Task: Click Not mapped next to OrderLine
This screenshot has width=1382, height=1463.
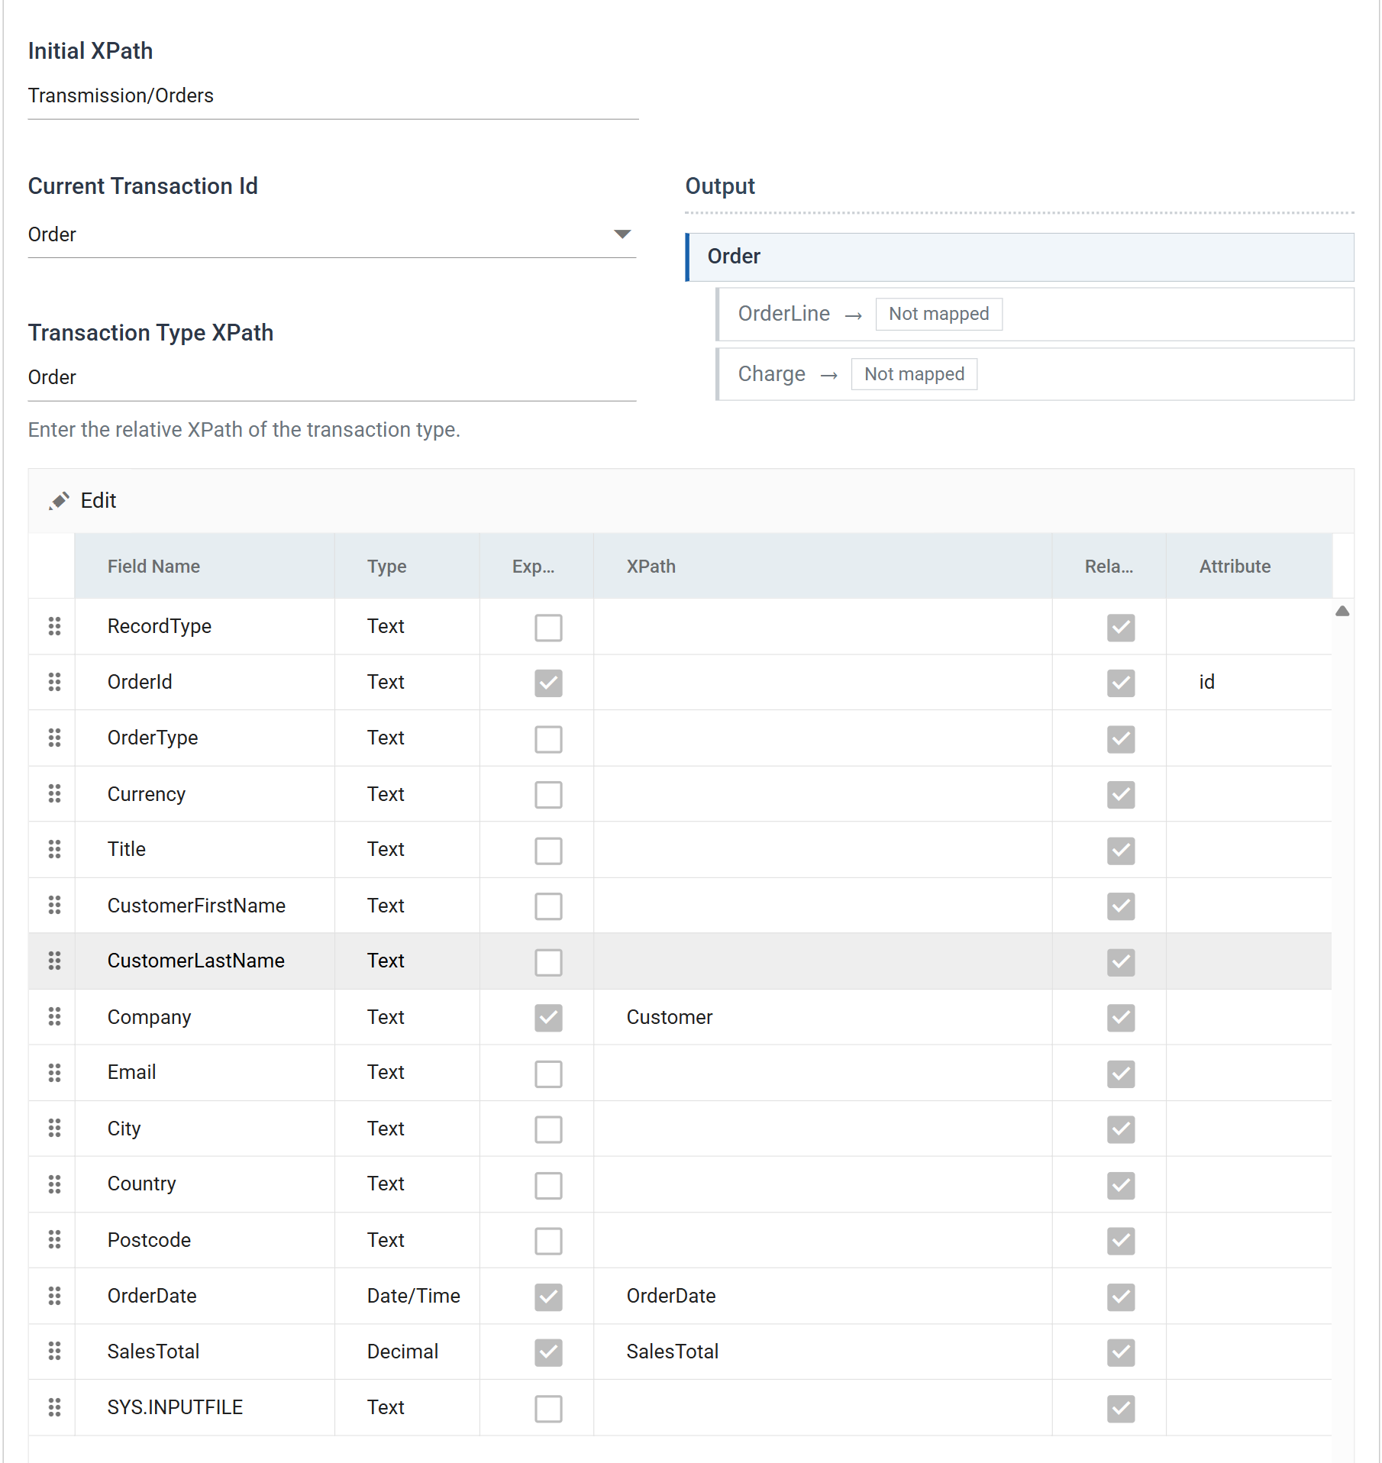Action: (938, 314)
